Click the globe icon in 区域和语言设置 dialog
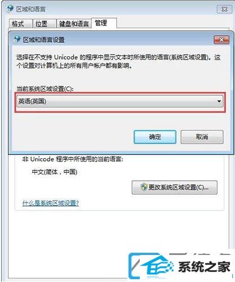235x282 pixels. (17, 39)
